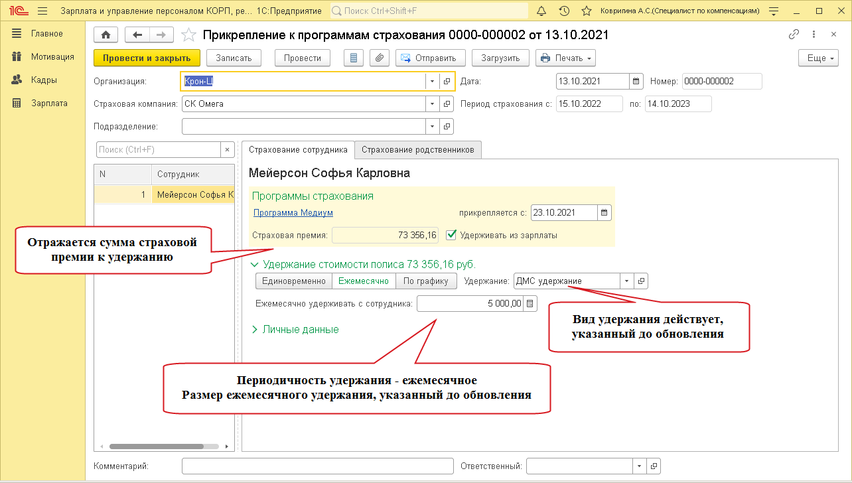Image resolution: width=852 pixels, height=483 pixels.
Task: Open the Главное section
Action: [x=46, y=33]
